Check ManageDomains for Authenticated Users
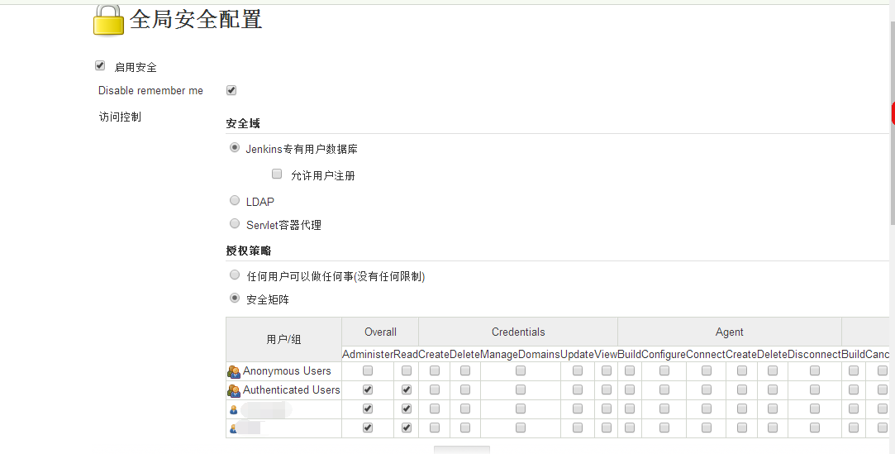This screenshot has width=895, height=454. 521,389
